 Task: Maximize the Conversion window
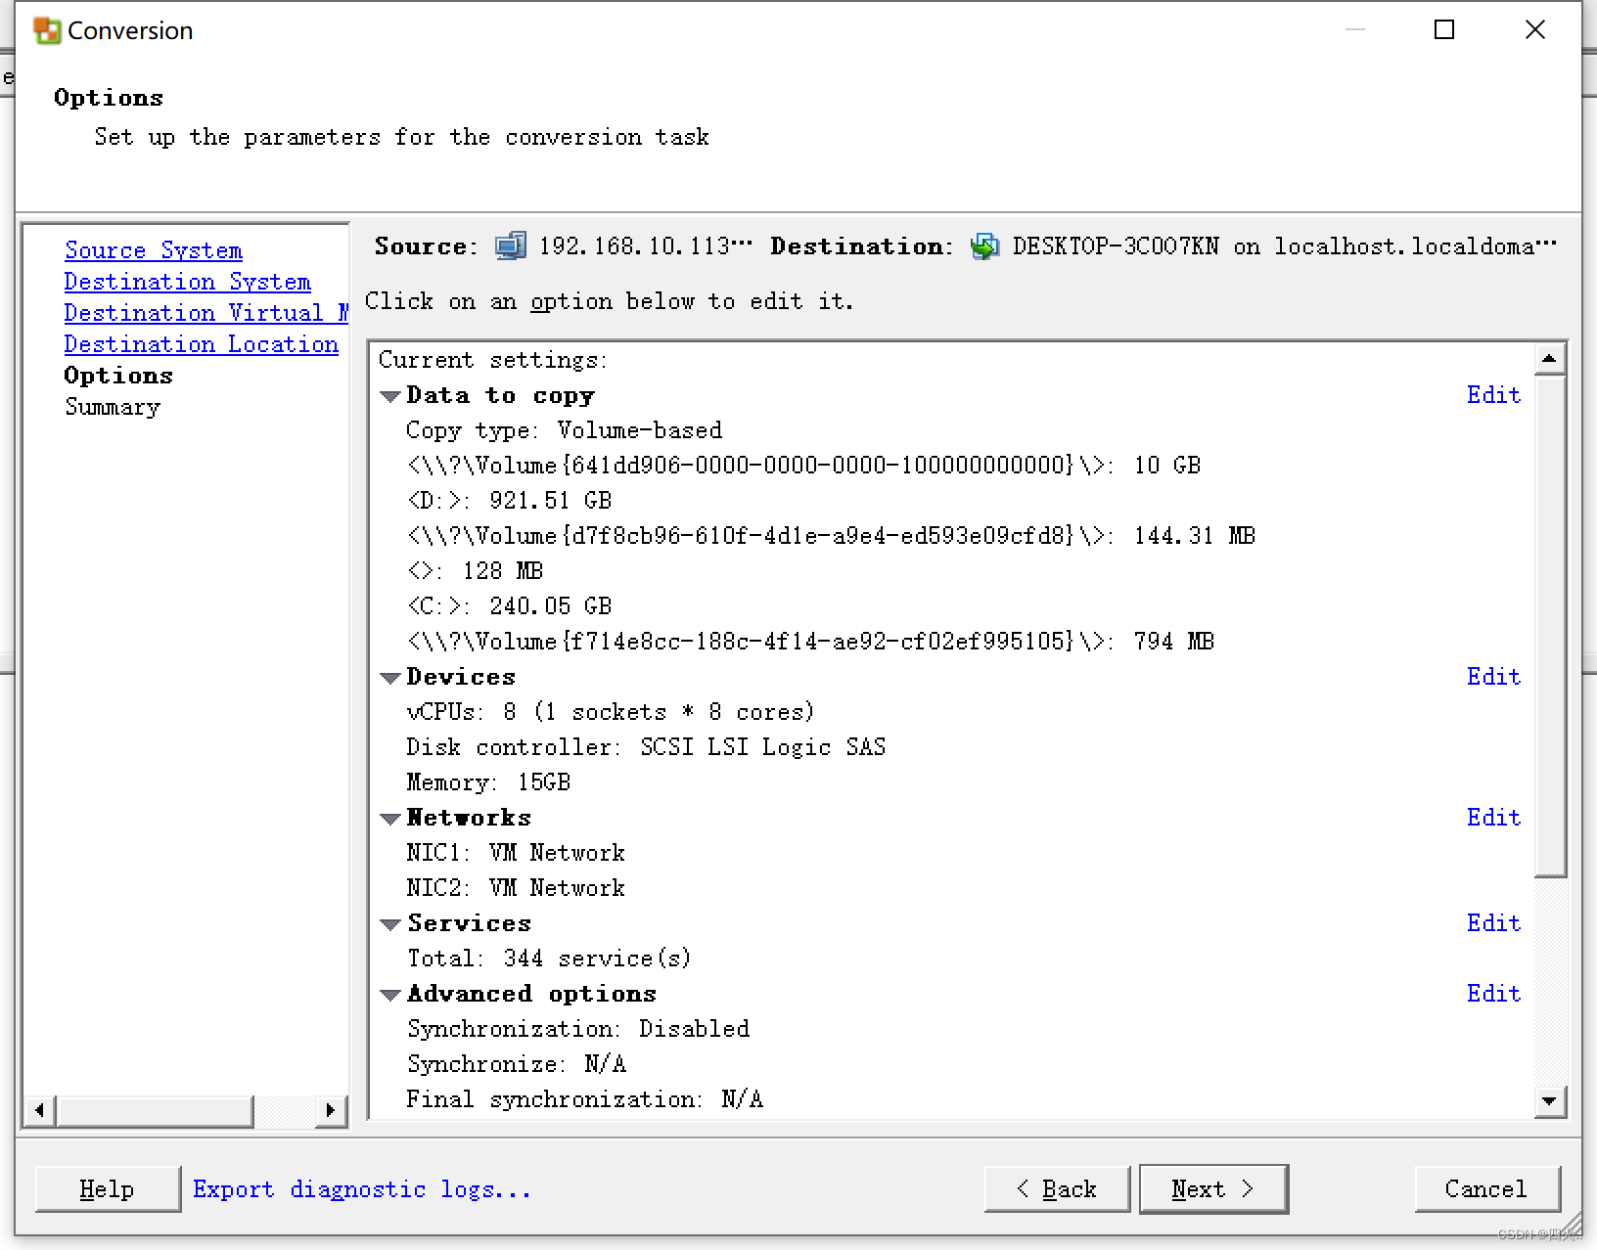[1444, 30]
